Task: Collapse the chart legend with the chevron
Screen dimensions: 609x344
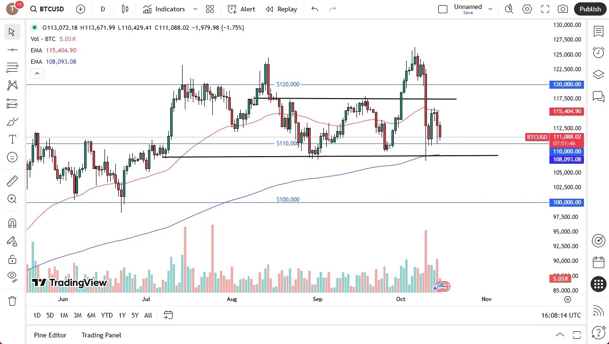Action: pyautogui.click(x=37, y=73)
